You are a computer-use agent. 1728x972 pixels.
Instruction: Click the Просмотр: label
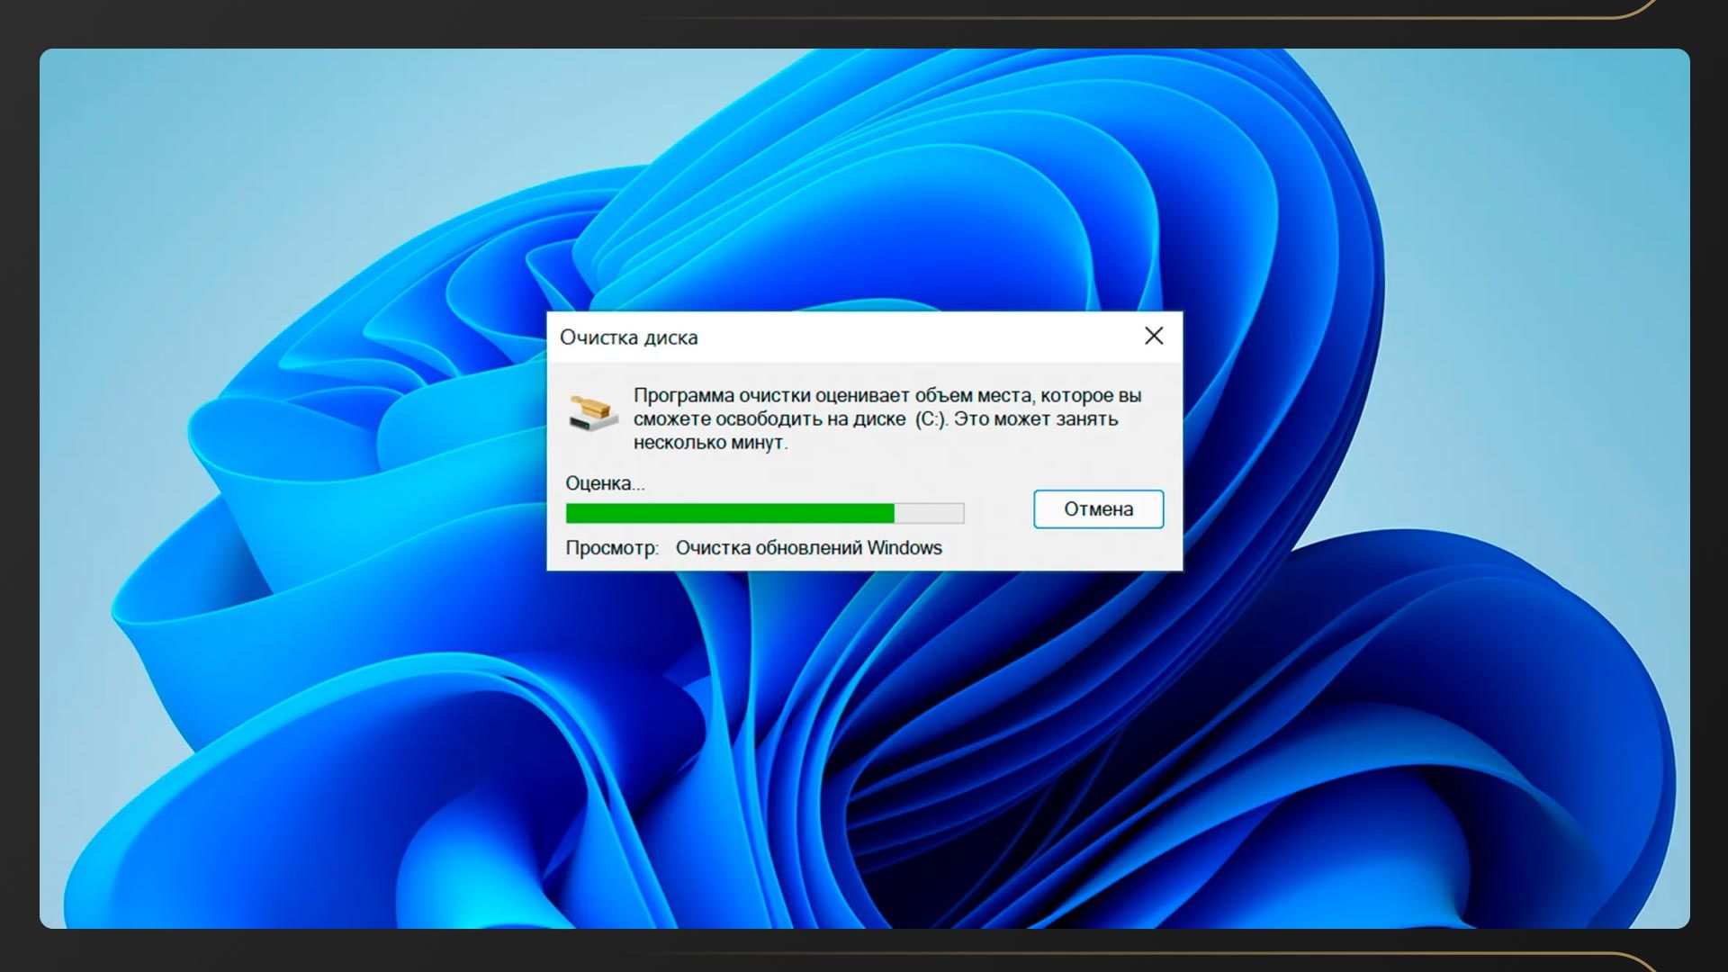(x=611, y=548)
